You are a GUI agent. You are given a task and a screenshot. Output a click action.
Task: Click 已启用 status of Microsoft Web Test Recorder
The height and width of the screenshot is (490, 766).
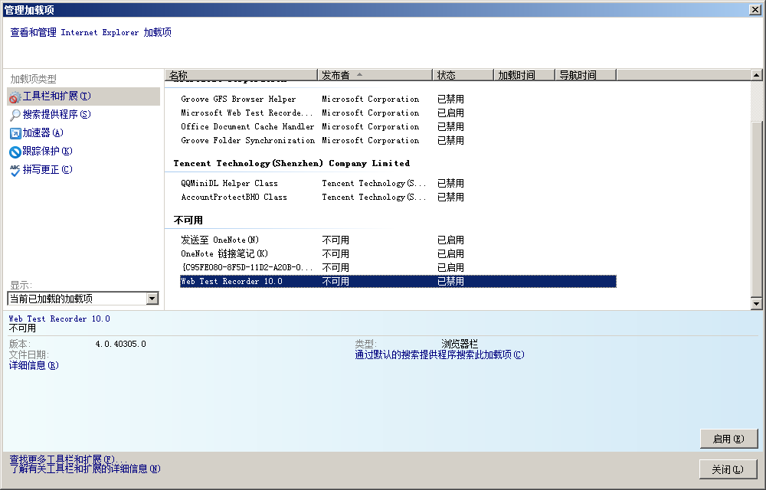point(450,113)
